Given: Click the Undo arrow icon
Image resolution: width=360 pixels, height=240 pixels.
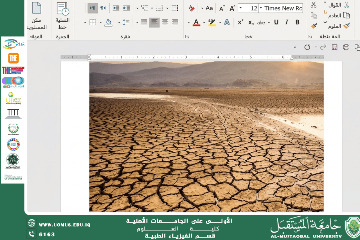Looking at the screenshot, I should 307,47.
